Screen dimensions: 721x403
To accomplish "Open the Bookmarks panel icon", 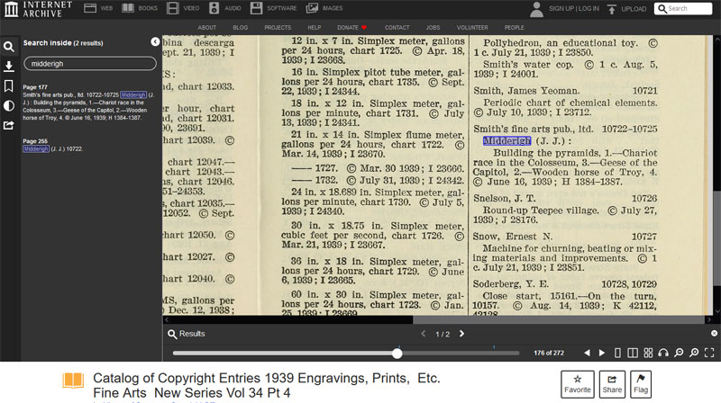I will [x=8, y=85].
